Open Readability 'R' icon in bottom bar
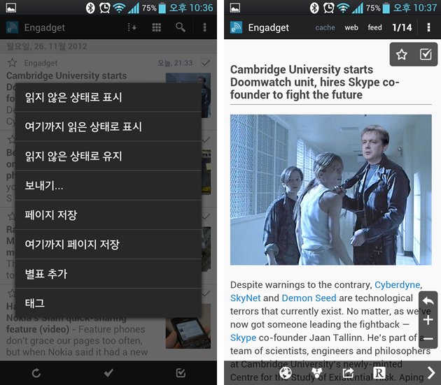This screenshot has height=385, width=441. 379,373
